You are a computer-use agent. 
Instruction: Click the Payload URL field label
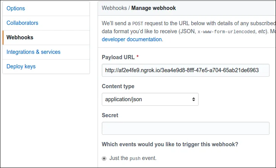[x=118, y=57]
